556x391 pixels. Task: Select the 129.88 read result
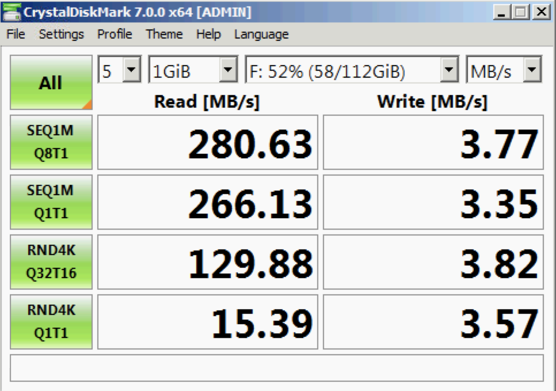[x=208, y=262]
